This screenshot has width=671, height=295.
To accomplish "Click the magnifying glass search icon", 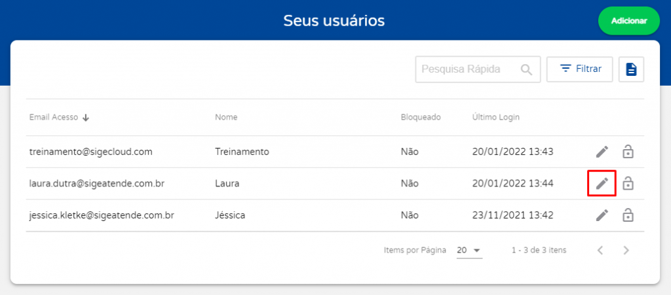I will click(526, 69).
